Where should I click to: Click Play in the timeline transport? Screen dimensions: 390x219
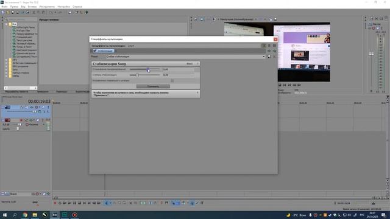pyautogui.click(x=69, y=203)
